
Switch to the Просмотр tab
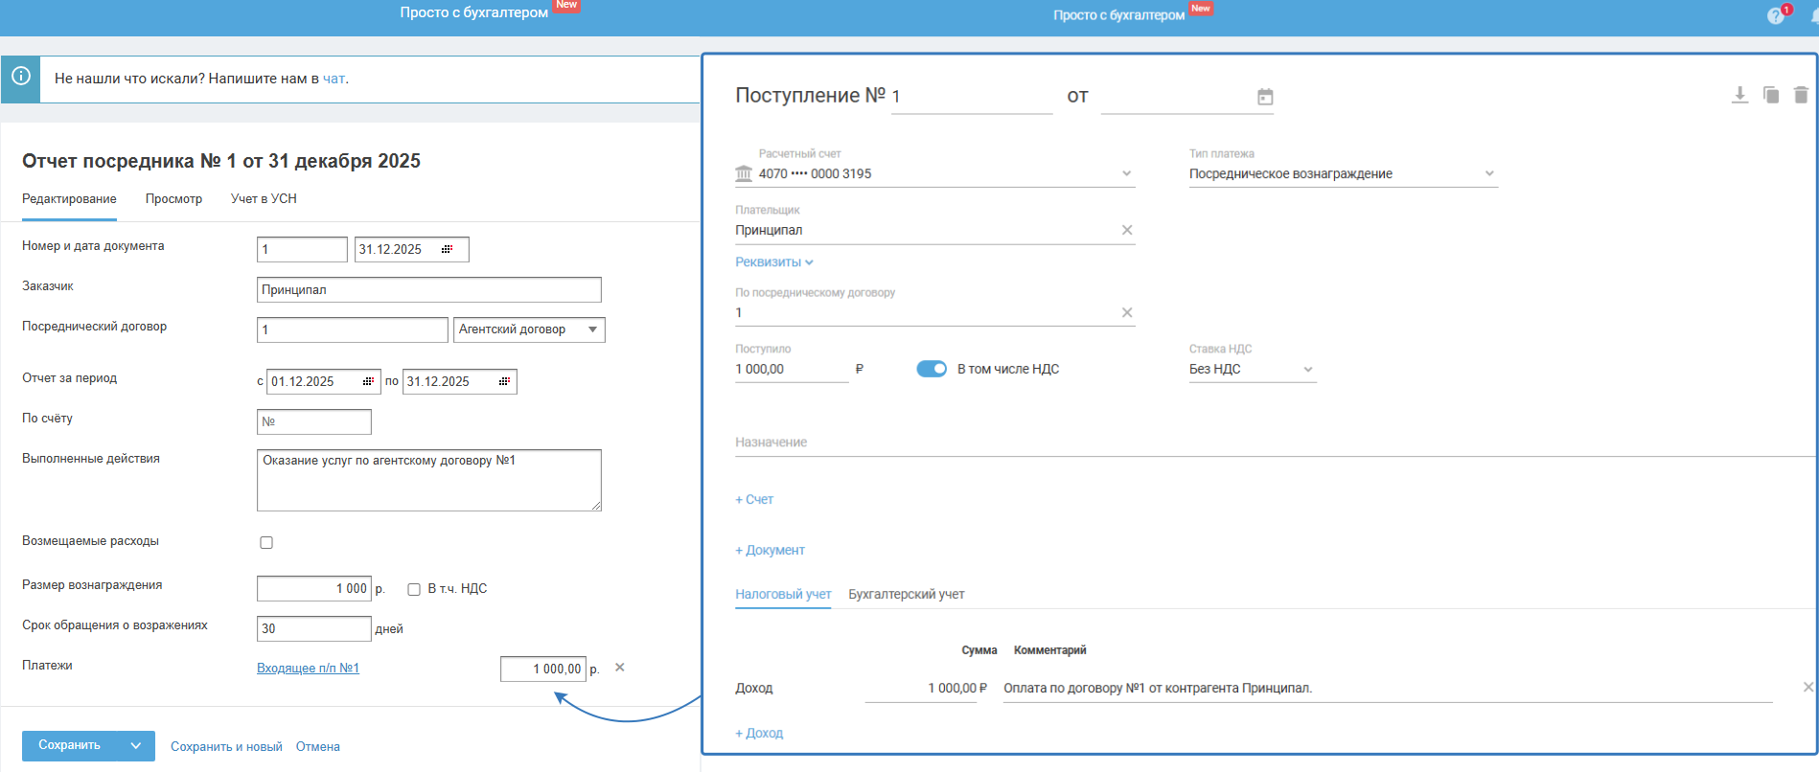(173, 198)
